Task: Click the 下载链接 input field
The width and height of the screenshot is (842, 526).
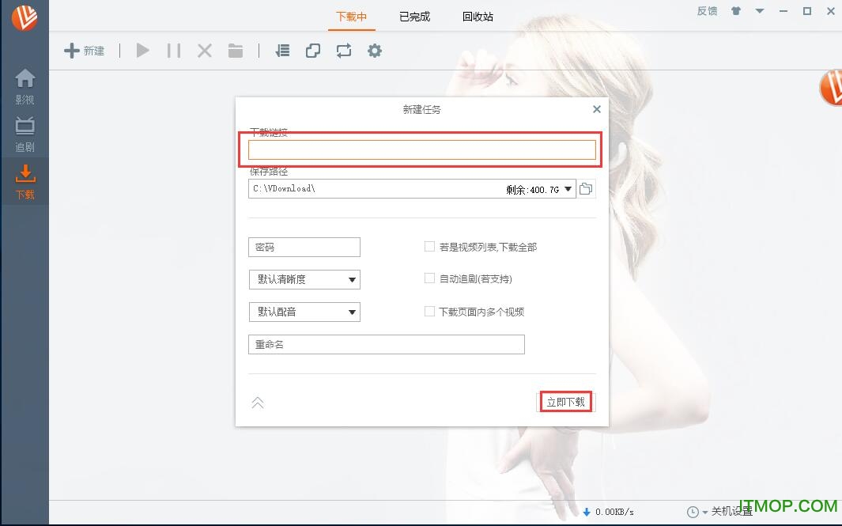Action: click(x=422, y=150)
